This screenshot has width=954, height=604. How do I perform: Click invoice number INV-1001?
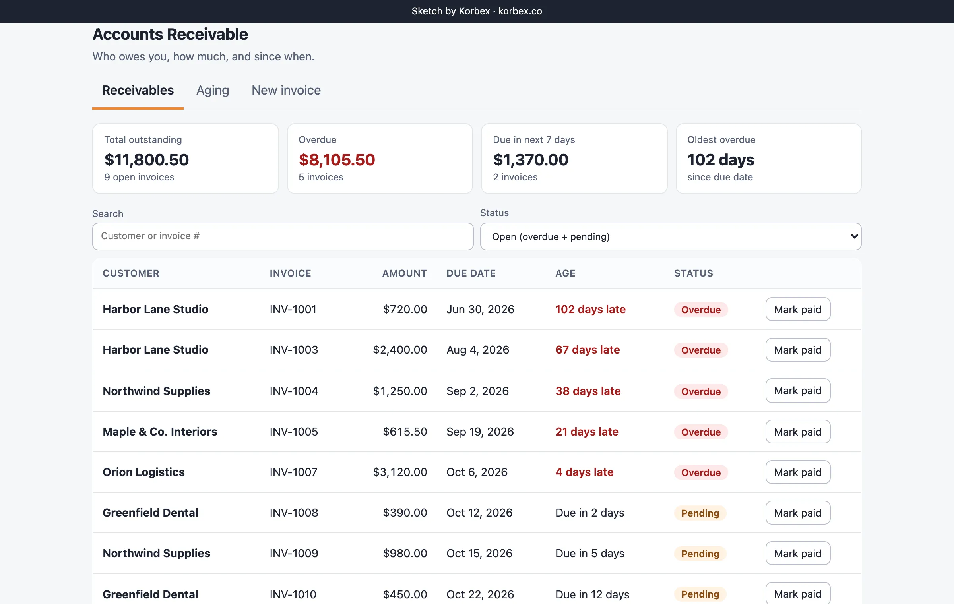click(293, 309)
